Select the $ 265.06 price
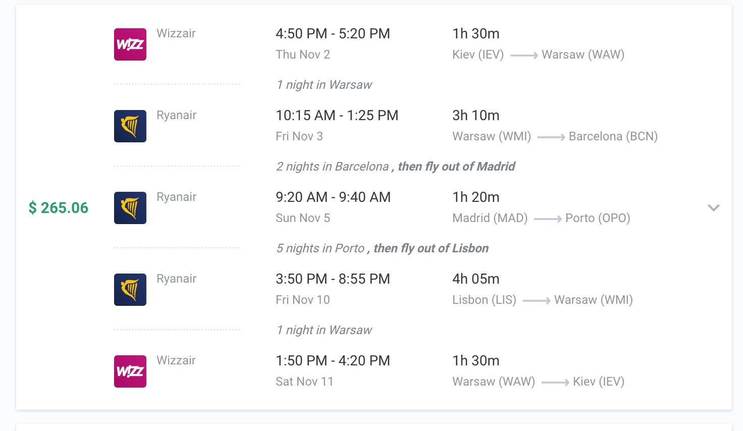The width and height of the screenshot is (743, 431). [59, 208]
